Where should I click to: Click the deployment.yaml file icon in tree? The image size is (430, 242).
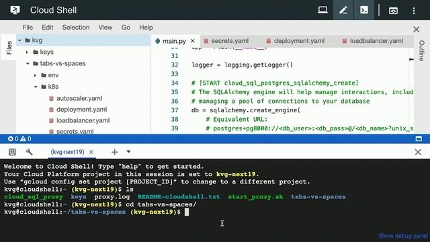[51, 110]
